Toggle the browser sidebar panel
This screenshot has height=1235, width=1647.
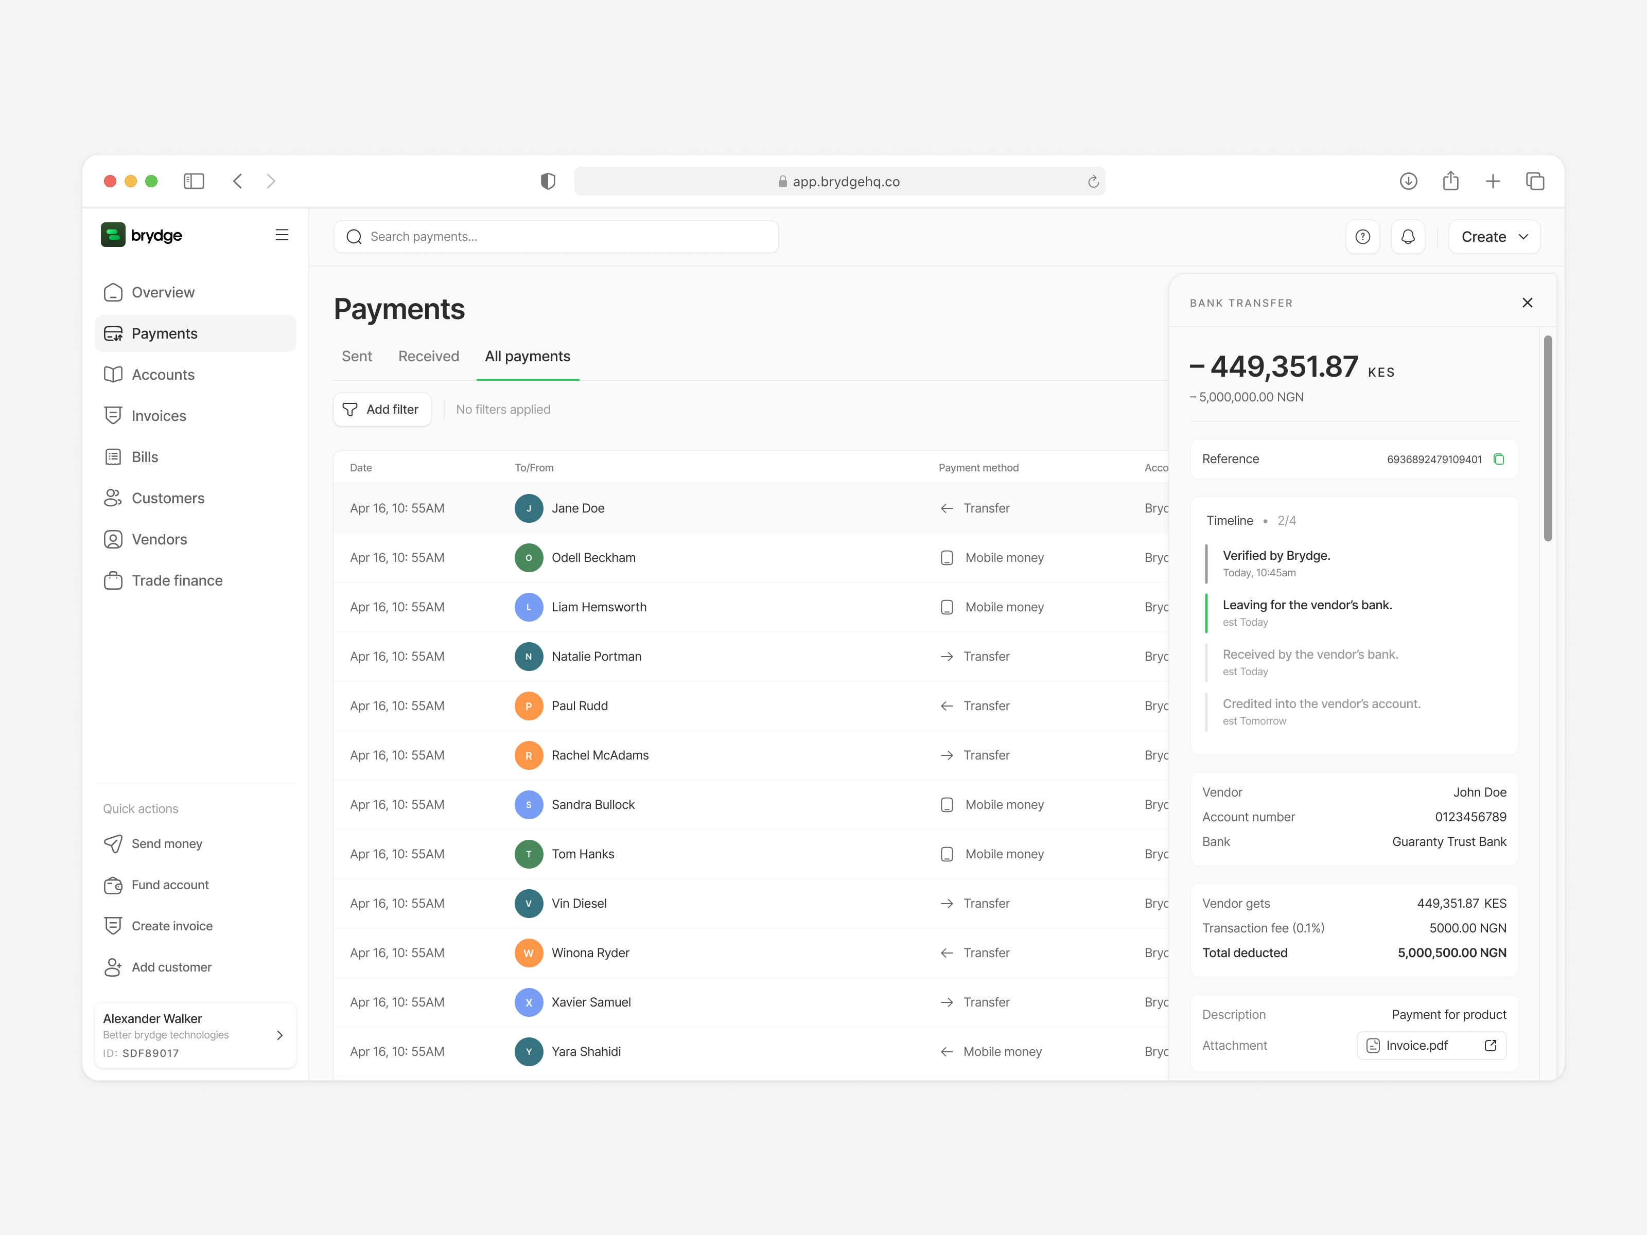[x=194, y=181]
